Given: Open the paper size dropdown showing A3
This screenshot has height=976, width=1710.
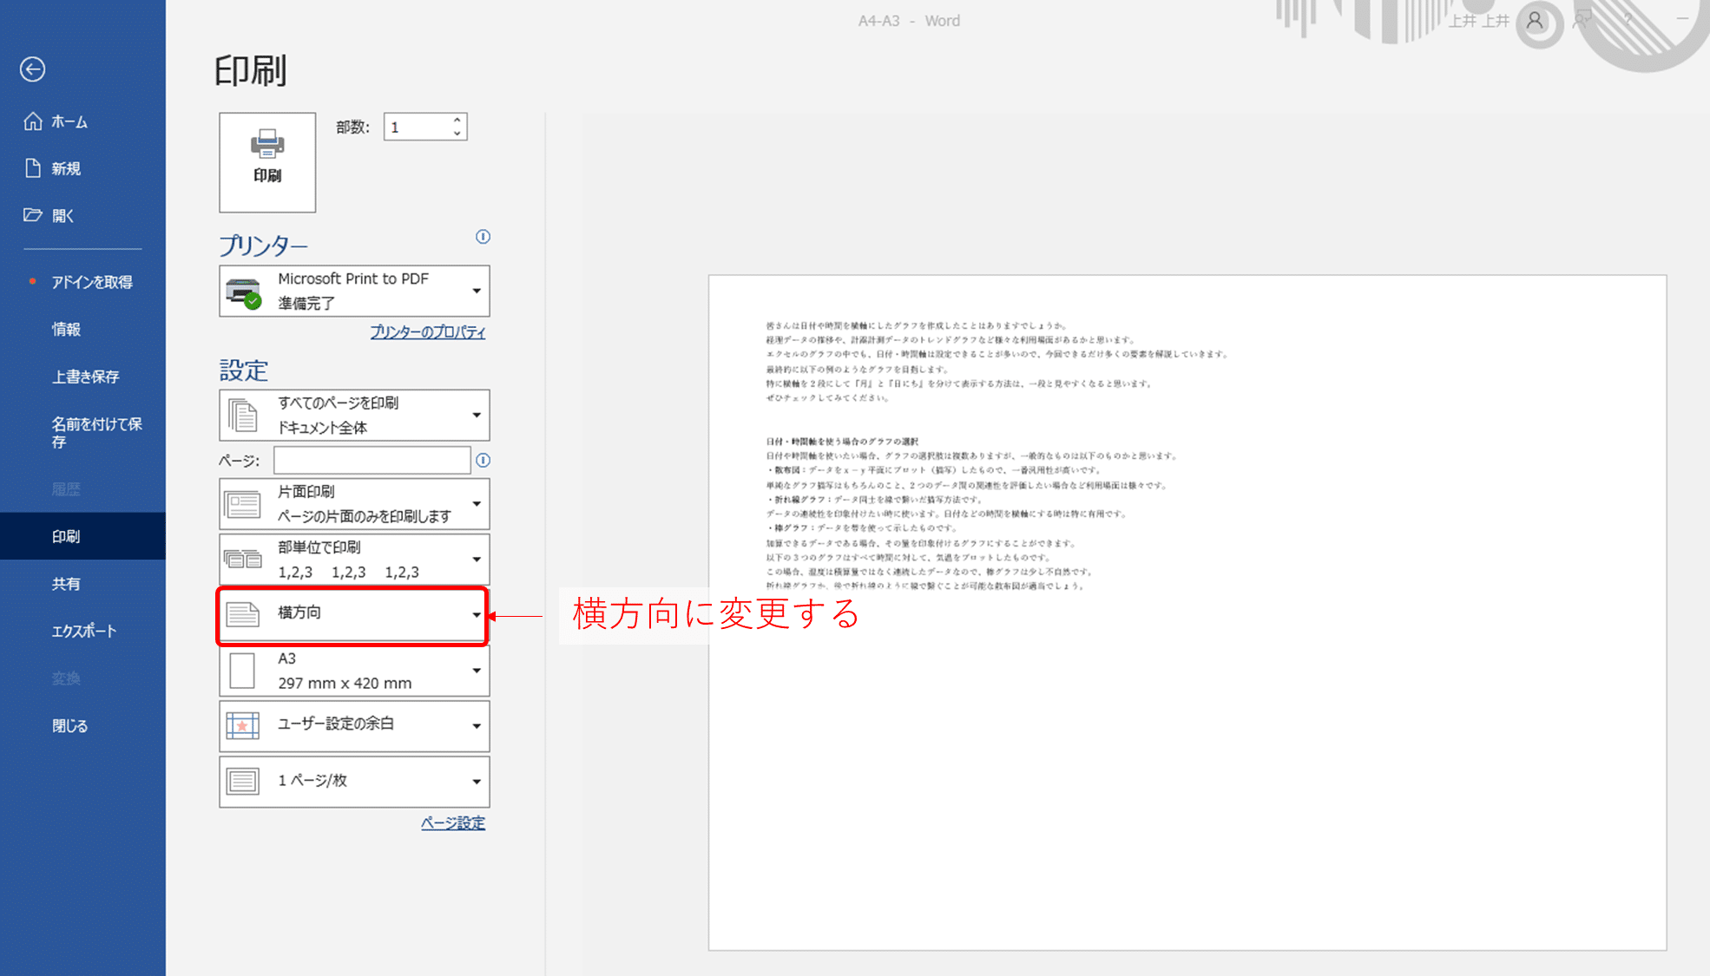Looking at the screenshot, I should click(x=476, y=670).
